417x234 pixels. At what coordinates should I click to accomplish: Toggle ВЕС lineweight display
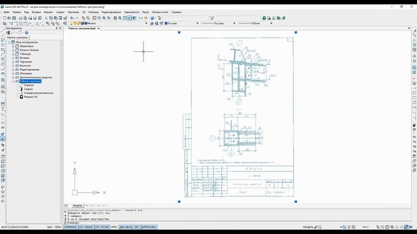[x=137, y=227]
